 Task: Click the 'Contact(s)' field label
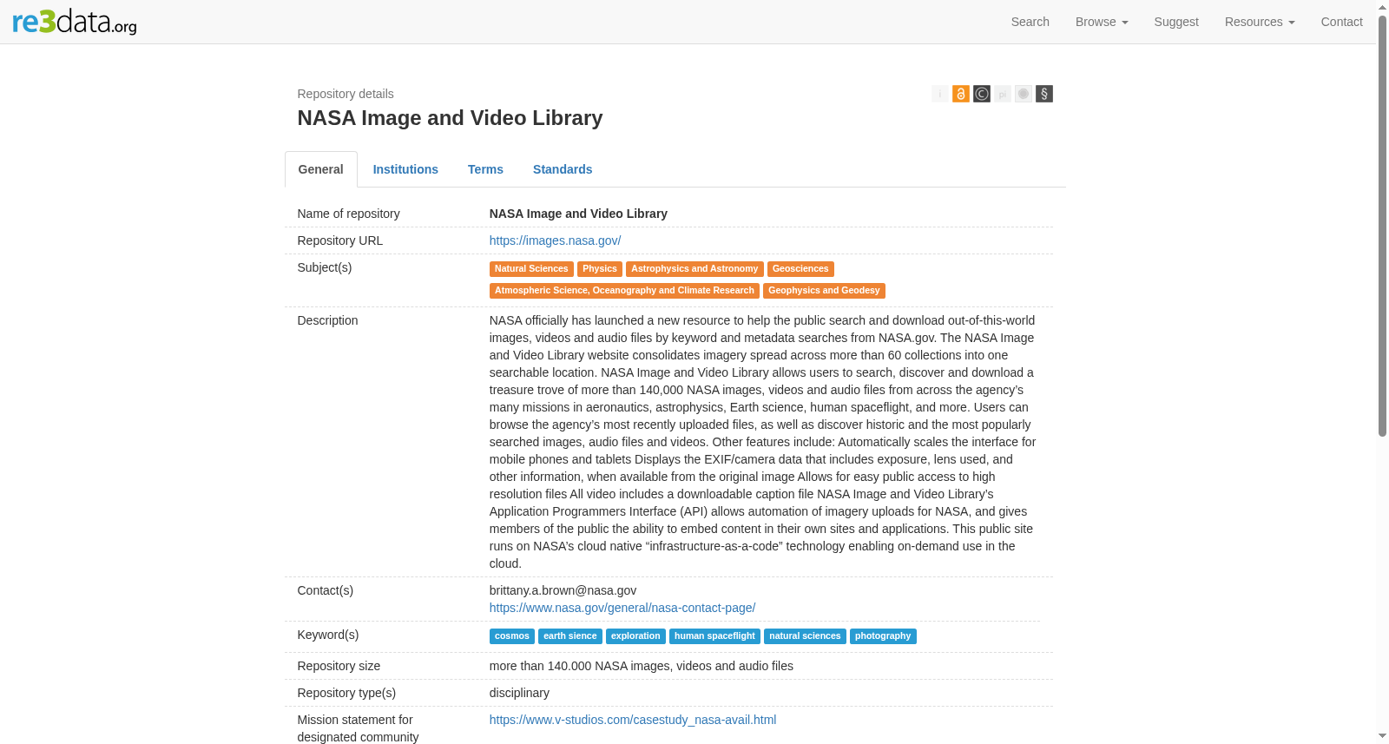[x=326, y=590]
